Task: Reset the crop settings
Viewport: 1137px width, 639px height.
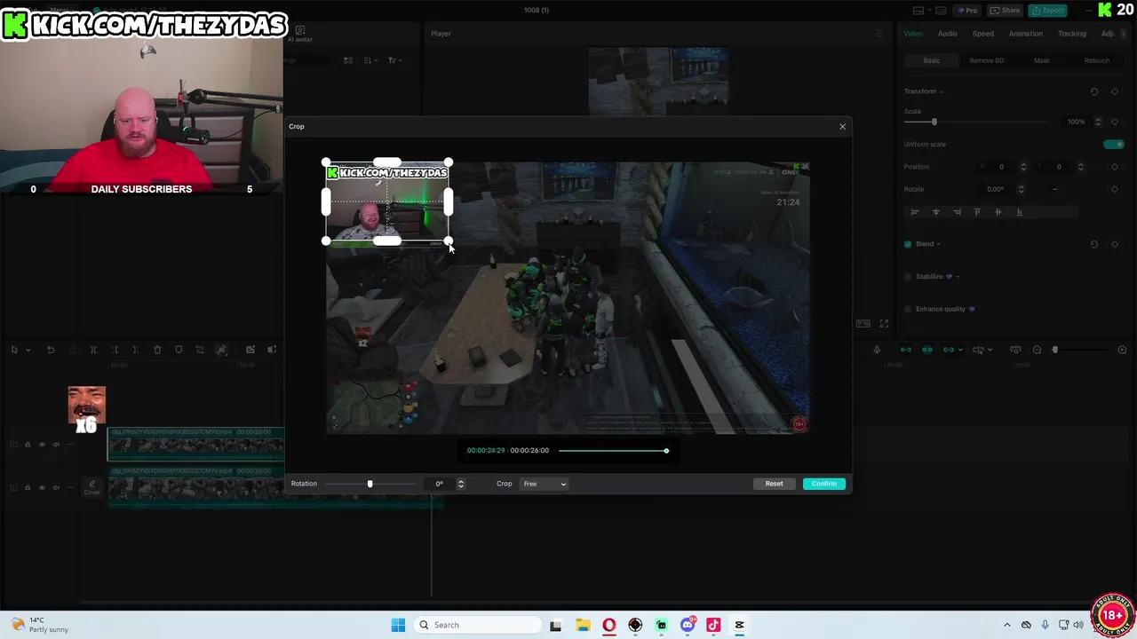Action: (774, 484)
